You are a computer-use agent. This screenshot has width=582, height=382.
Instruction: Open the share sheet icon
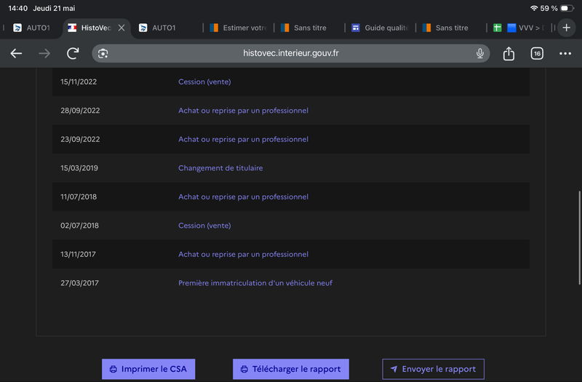click(x=509, y=53)
